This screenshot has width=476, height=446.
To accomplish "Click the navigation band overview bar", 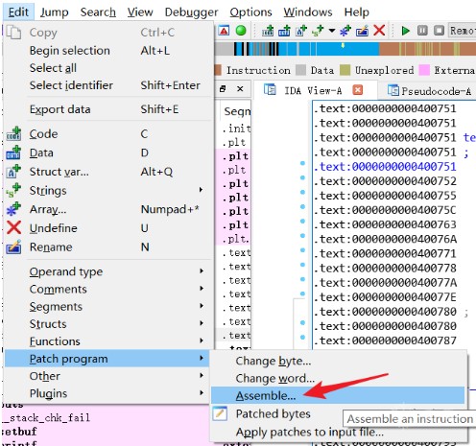I will (345, 49).
